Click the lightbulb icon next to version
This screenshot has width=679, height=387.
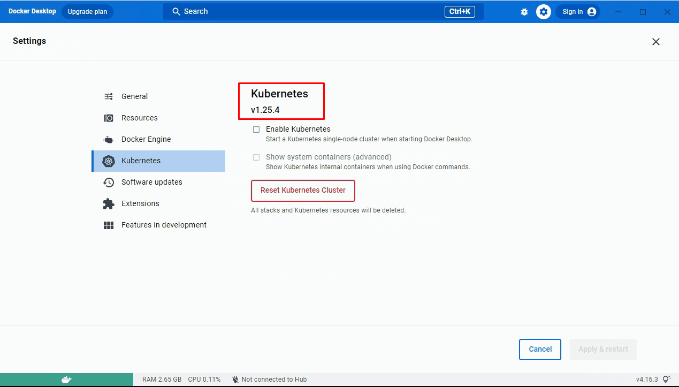click(x=667, y=379)
